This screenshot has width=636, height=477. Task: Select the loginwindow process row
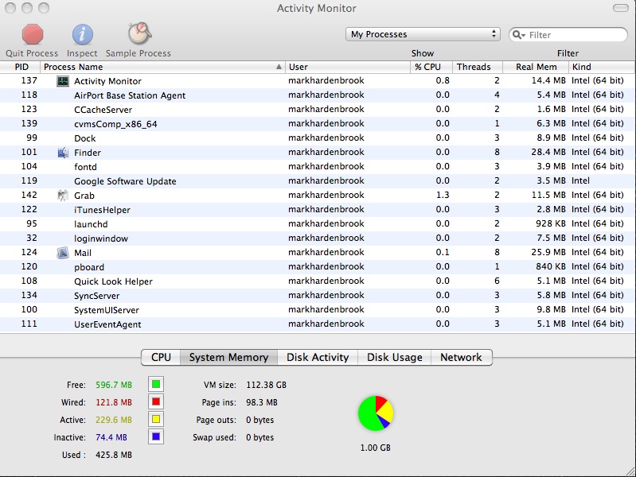(318, 238)
